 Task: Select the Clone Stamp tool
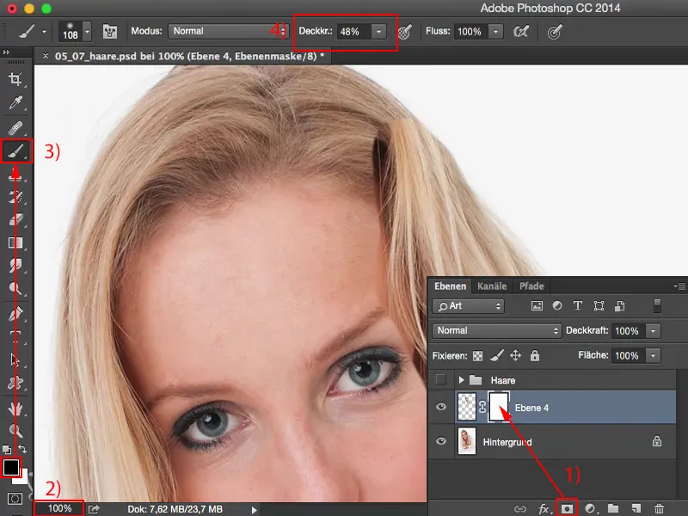pyautogui.click(x=15, y=175)
